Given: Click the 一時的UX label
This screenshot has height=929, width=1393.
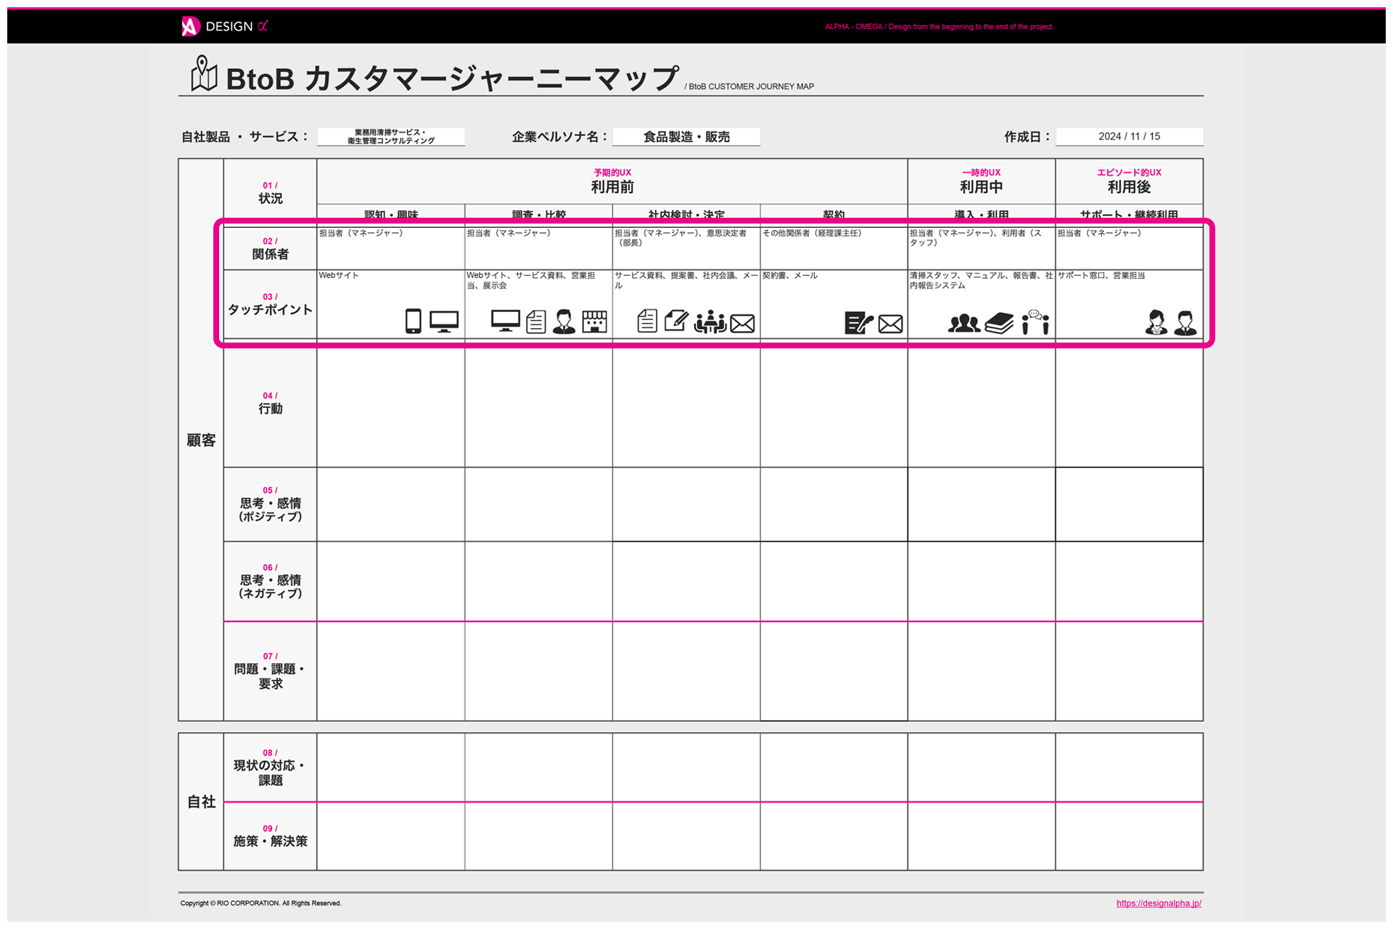Looking at the screenshot, I should [x=982, y=173].
